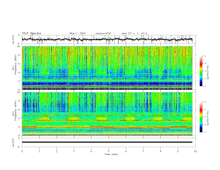This screenshot has width=220, height=170.
Task: Click the "station=ATH" label
Action: pos(103,33)
